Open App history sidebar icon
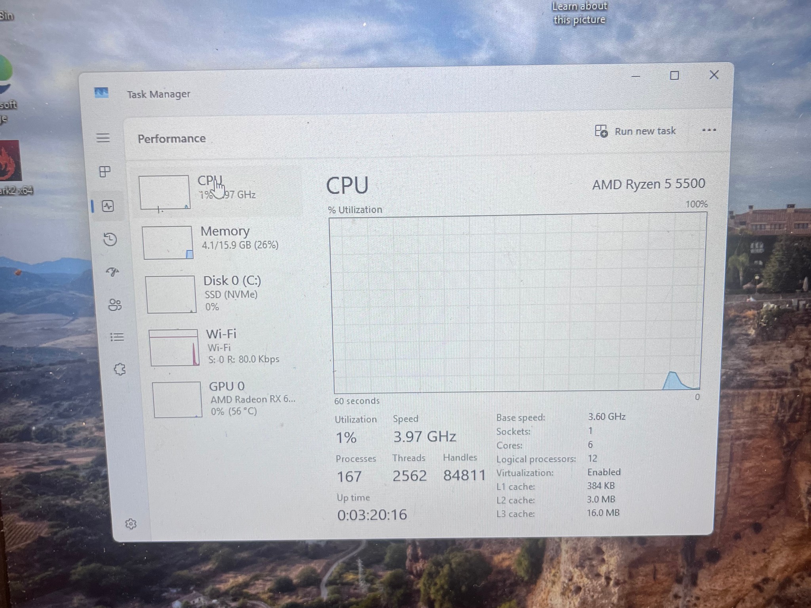811x608 pixels. point(110,239)
